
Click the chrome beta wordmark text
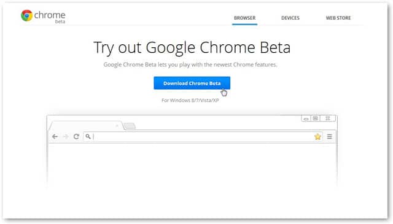(x=50, y=17)
